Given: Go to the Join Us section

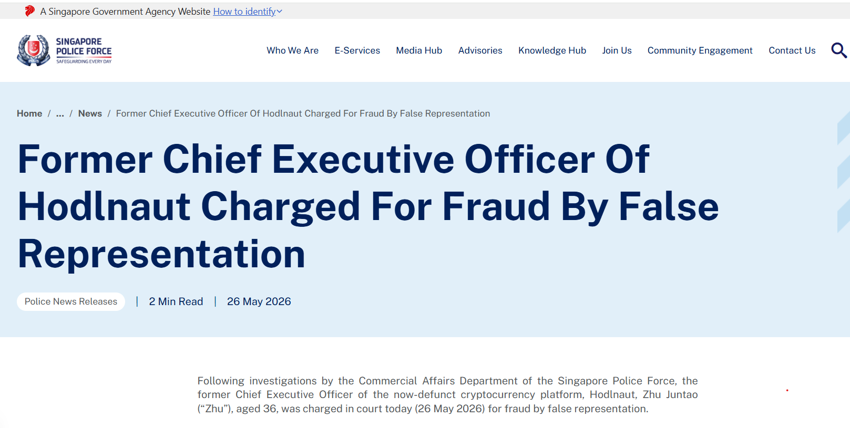Looking at the screenshot, I should [x=617, y=50].
